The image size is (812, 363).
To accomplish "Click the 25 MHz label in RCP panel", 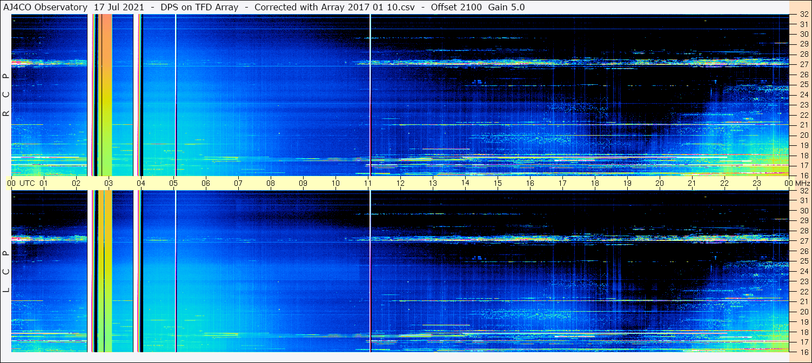I will click(803, 84).
